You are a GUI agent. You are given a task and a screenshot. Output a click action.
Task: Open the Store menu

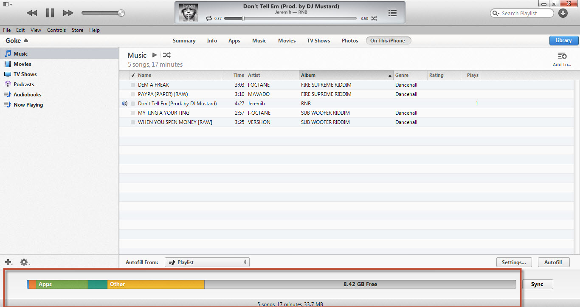(77, 30)
